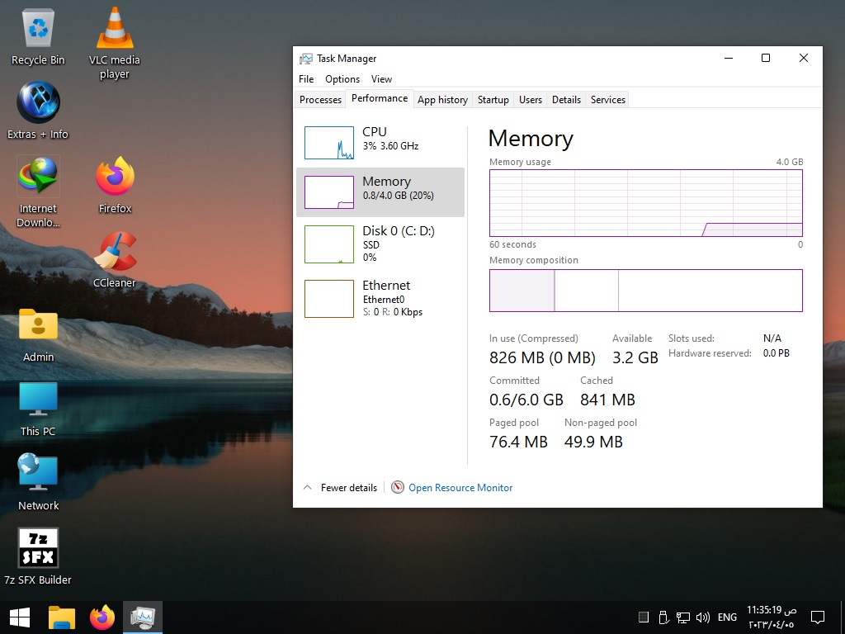Open the Windows Start menu

[20, 617]
